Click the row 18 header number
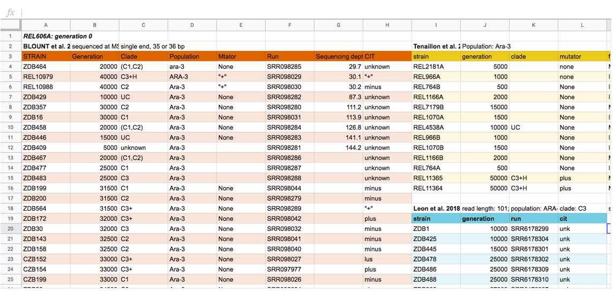Viewport: 613px width, 291px height. click(x=10, y=208)
